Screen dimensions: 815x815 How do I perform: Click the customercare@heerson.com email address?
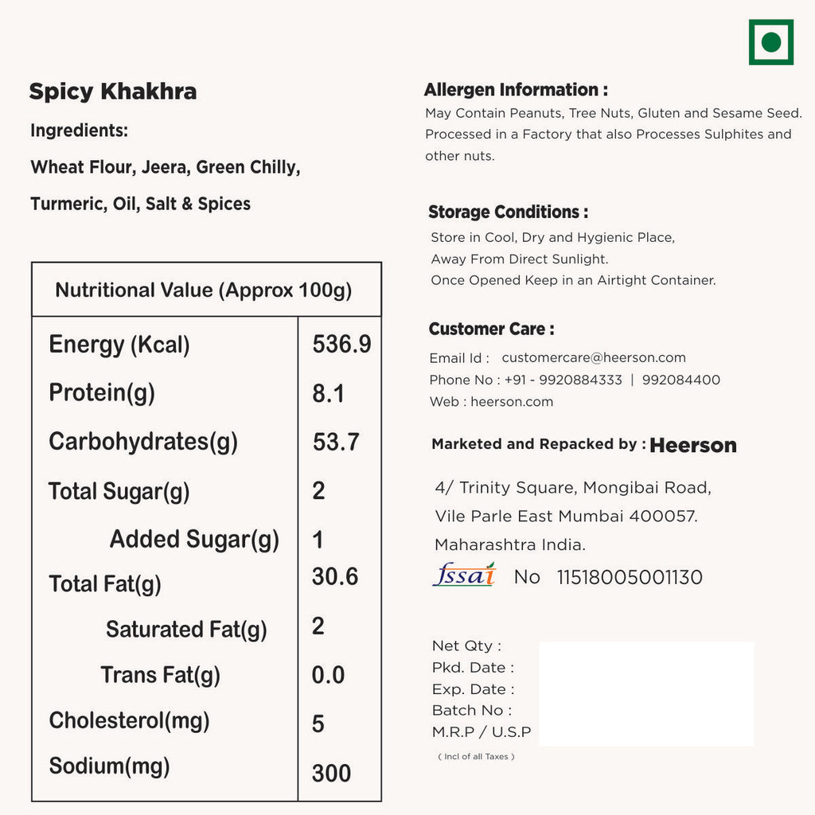click(x=593, y=358)
